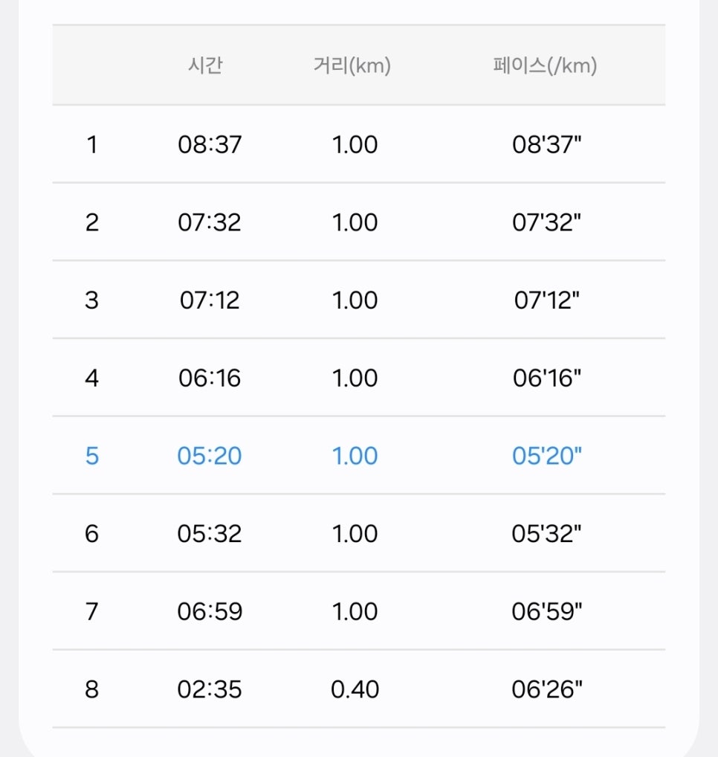The height and width of the screenshot is (757, 718).
Task: Tap lap 8 distance 0.40
Action: pyautogui.click(x=355, y=689)
